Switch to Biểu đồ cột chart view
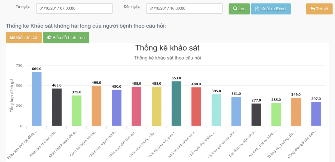 24,38
